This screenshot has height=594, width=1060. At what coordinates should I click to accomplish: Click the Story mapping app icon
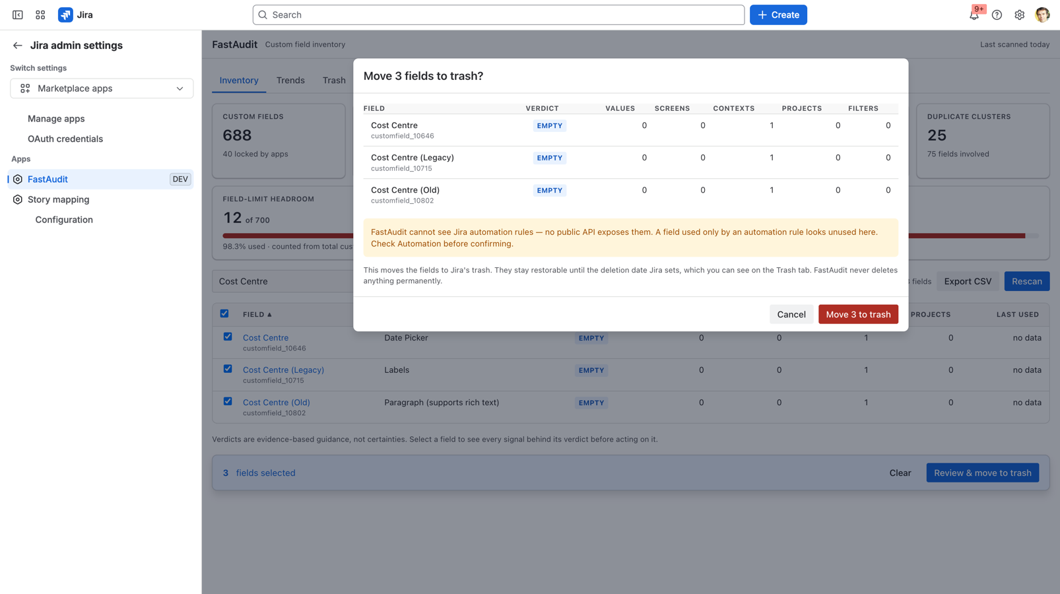[x=18, y=199]
